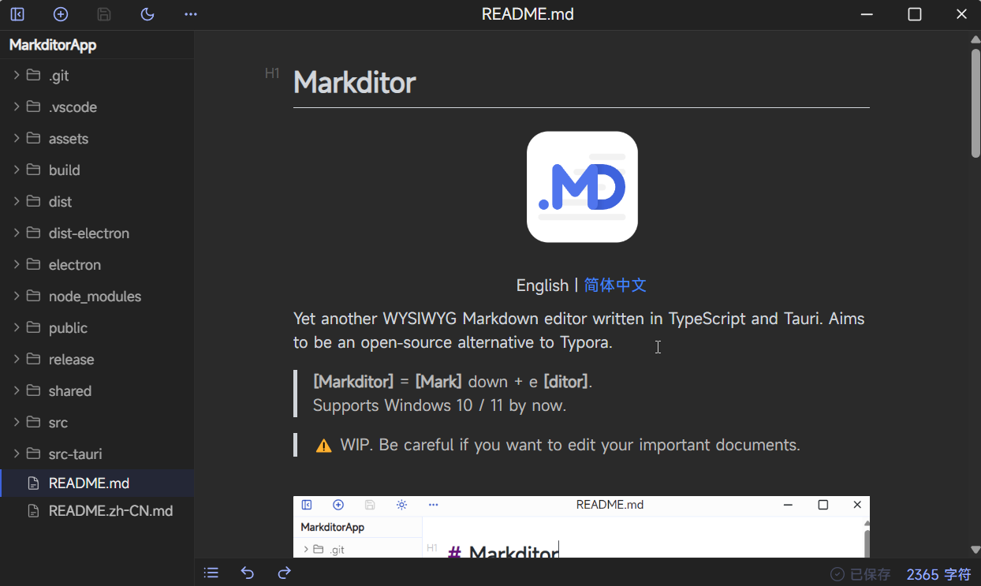The height and width of the screenshot is (586, 981).
Task: Click the Markditor .MD logo image
Action: [x=582, y=187]
